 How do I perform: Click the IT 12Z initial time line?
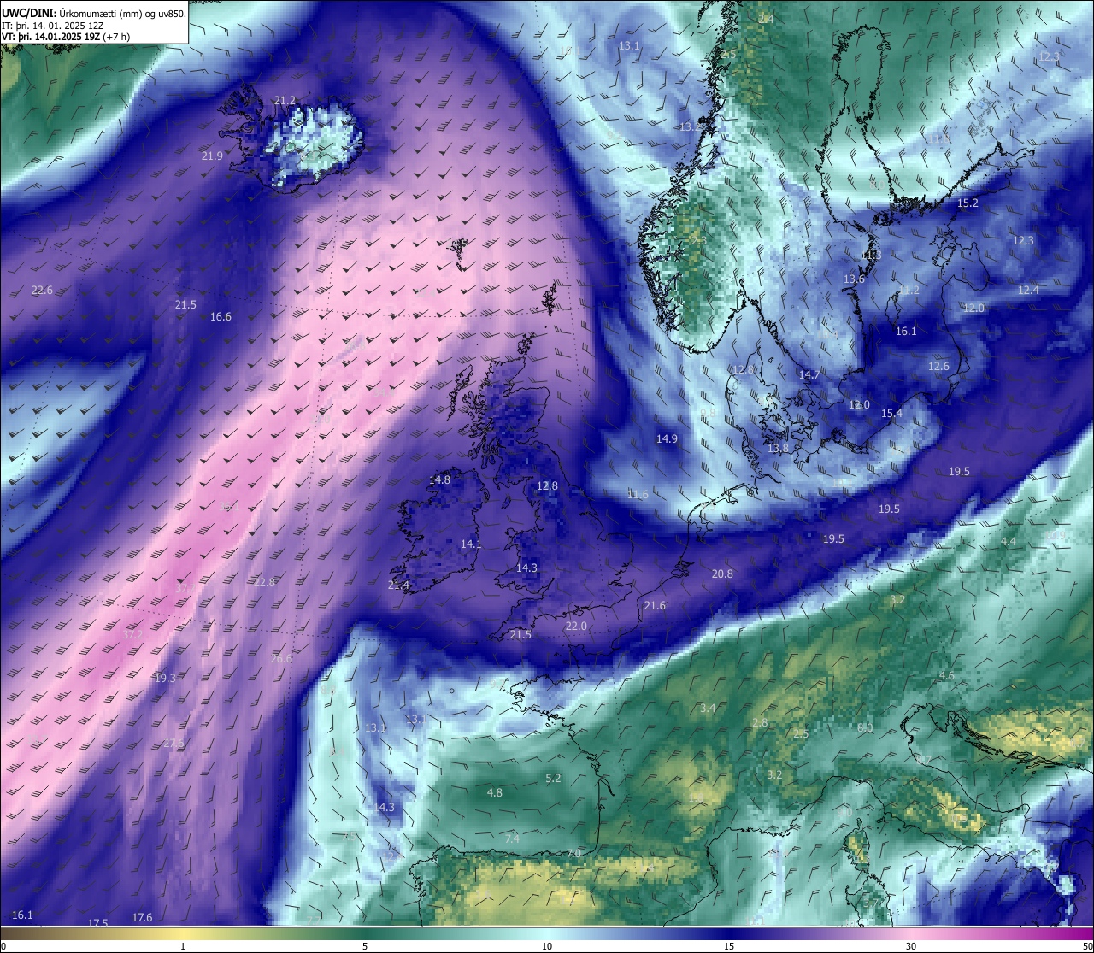tap(53, 25)
